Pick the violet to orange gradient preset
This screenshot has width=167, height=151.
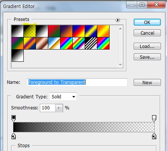66,31
